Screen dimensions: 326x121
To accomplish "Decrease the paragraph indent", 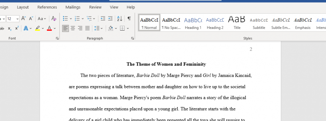I will (x=103, y=19).
